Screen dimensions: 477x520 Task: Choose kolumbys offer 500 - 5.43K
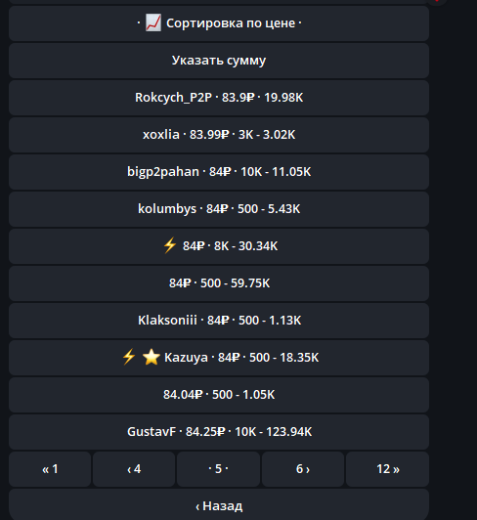point(219,209)
